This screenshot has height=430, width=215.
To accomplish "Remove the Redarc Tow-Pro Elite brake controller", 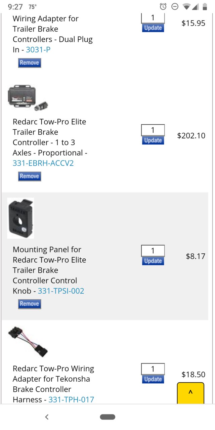I will 30,176.
